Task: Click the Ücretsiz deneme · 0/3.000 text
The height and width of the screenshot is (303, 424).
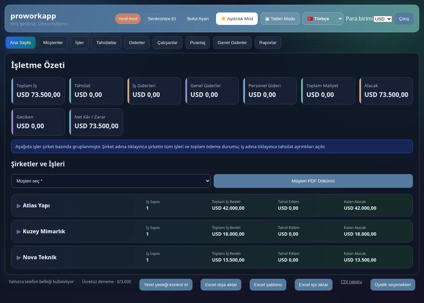Action: tap(107, 281)
